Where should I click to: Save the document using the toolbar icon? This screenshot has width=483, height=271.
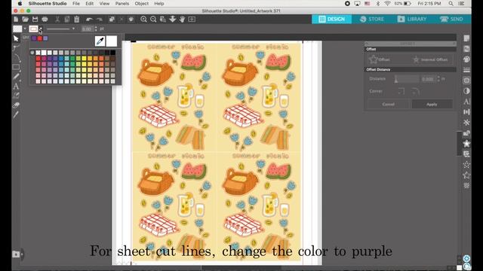tap(35, 20)
